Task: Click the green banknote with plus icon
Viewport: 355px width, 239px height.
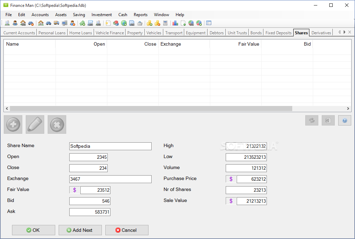Action: [x=82, y=23]
